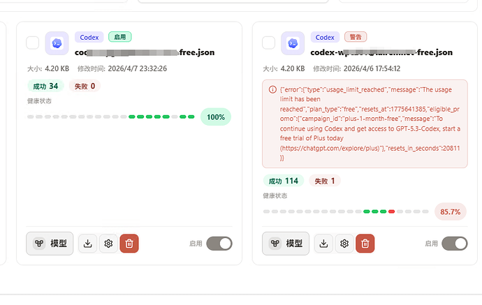Click the health bar on the 100% card
Screen dimensions: 482x305
pos(111,117)
